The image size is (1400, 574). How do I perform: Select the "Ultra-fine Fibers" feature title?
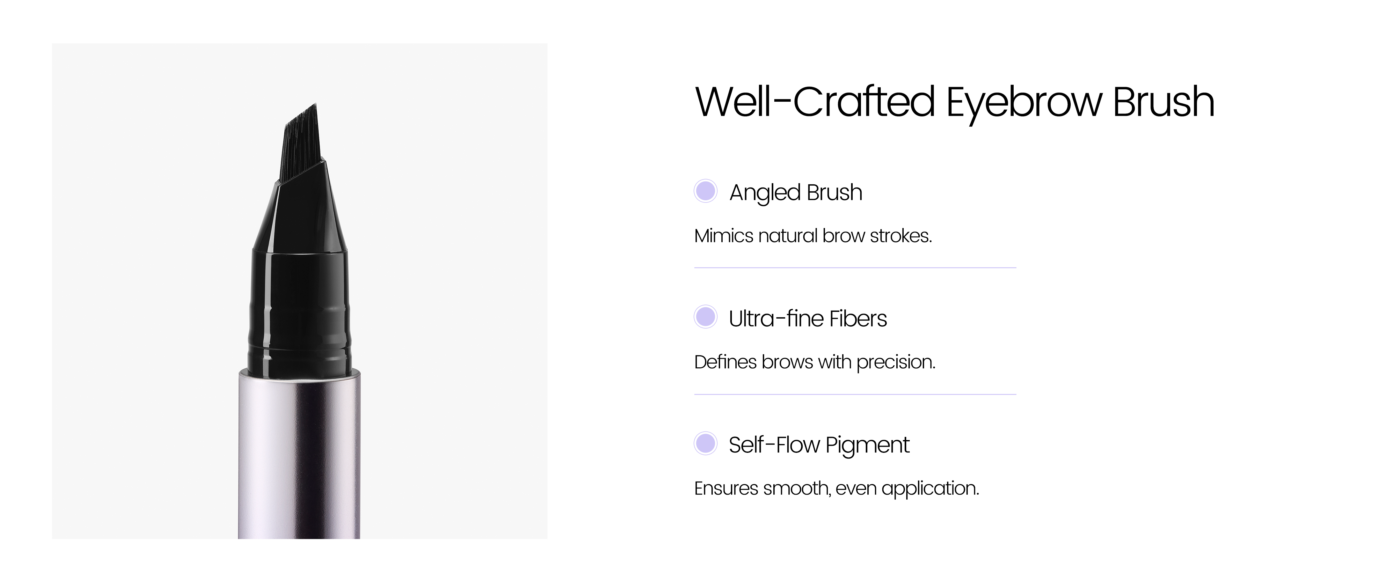pyautogui.click(x=808, y=319)
